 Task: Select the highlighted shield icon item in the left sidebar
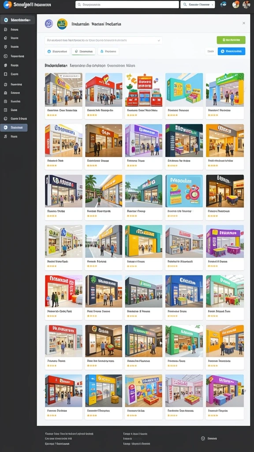pyautogui.click(x=14, y=128)
